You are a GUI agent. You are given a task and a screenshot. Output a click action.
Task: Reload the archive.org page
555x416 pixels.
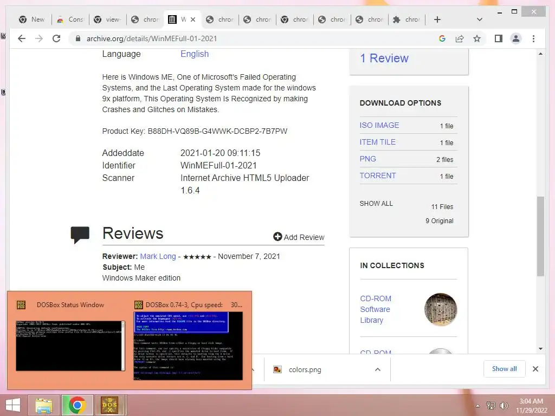(x=56, y=38)
